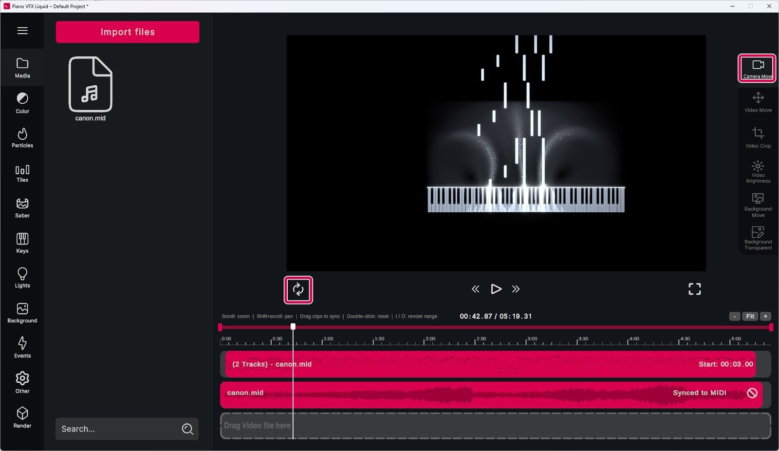Fit the timeline to view
779x451 pixels.
click(750, 317)
